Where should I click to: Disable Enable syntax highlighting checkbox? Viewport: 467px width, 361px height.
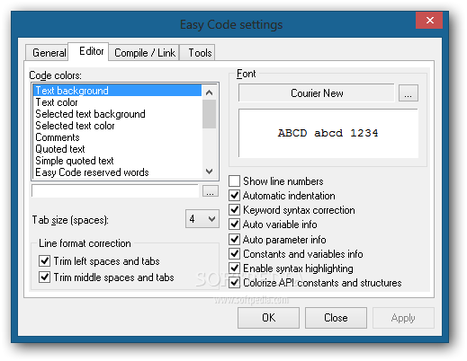pyautogui.click(x=292, y=269)
